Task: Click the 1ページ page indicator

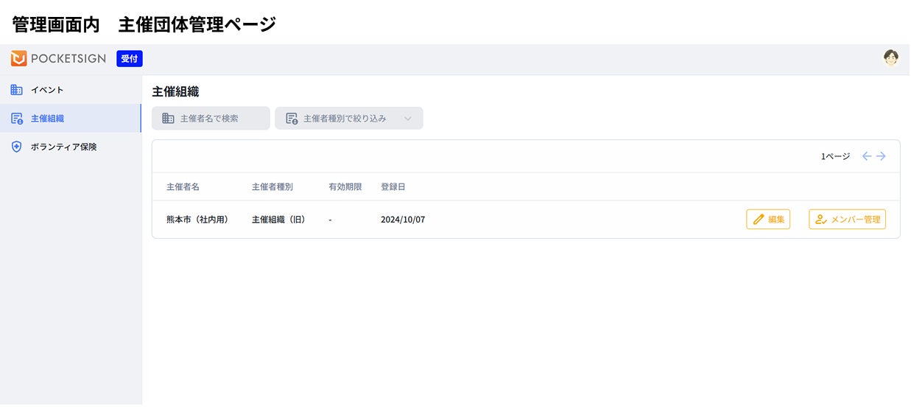Action: pos(836,156)
